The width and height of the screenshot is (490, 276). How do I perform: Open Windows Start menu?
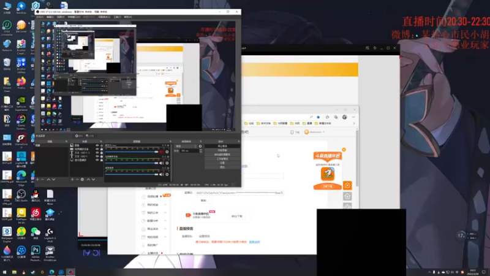tap(4, 272)
